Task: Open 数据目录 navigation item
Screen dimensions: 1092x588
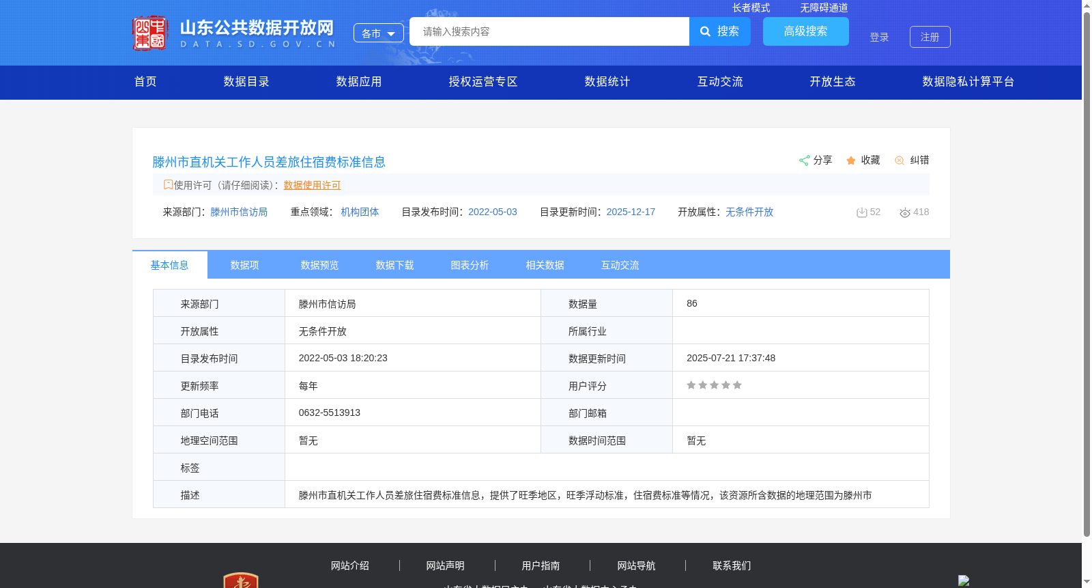Action: [x=246, y=82]
